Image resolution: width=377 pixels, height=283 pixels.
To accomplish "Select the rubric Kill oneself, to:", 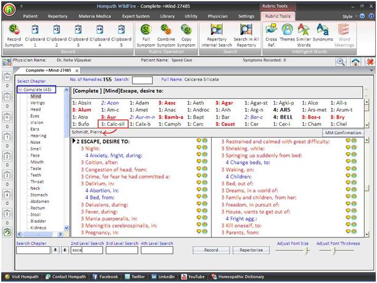I will point(242,225).
